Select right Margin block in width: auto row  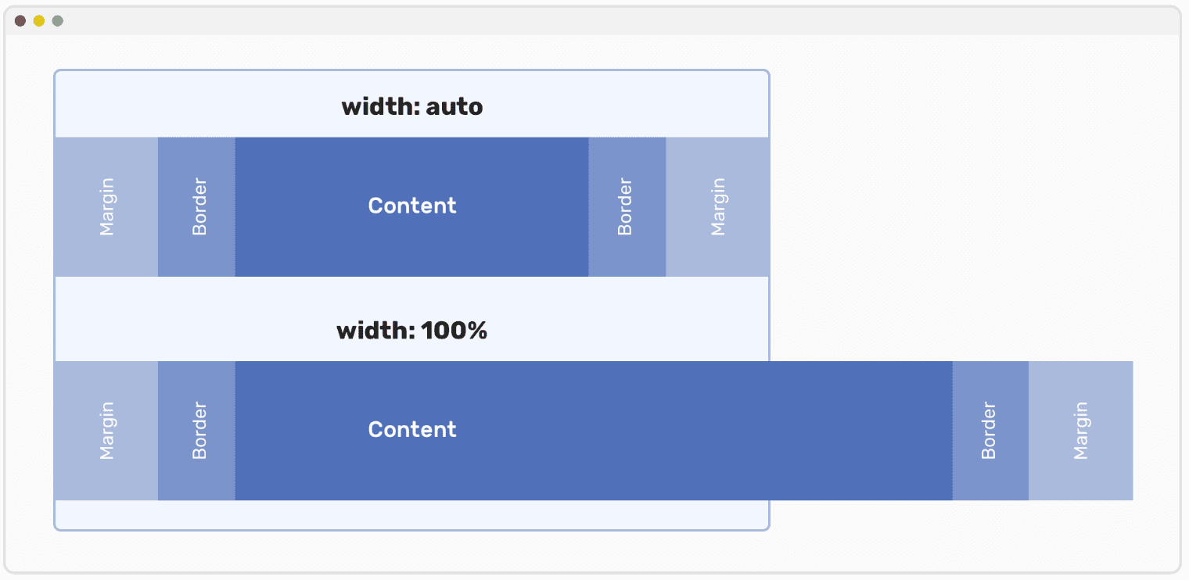coord(717,207)
